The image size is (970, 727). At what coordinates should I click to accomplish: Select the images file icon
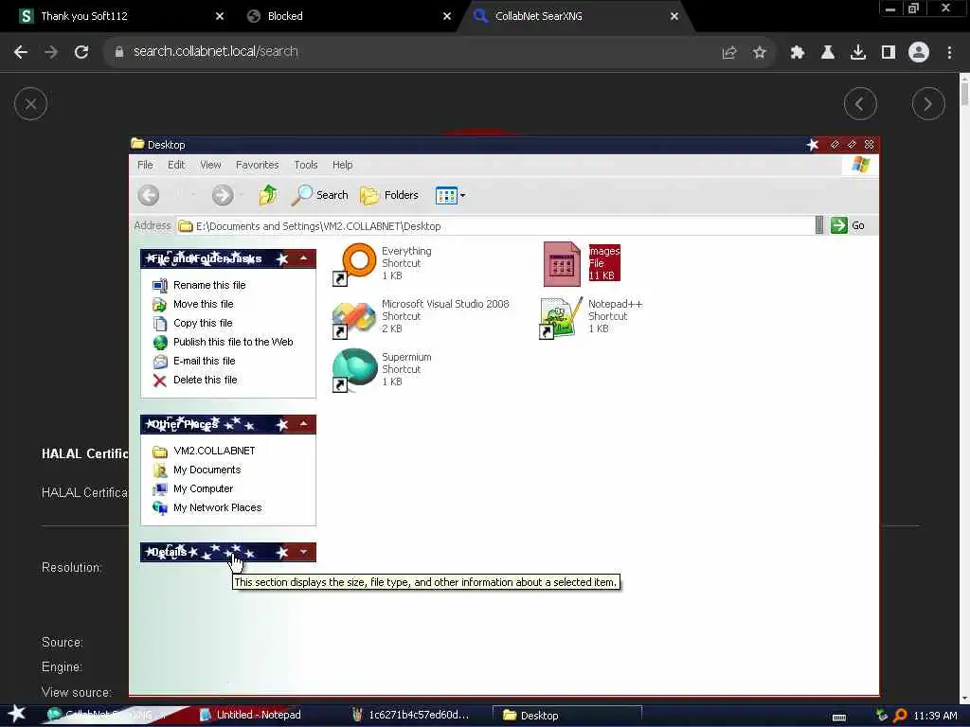pos(562,264)
